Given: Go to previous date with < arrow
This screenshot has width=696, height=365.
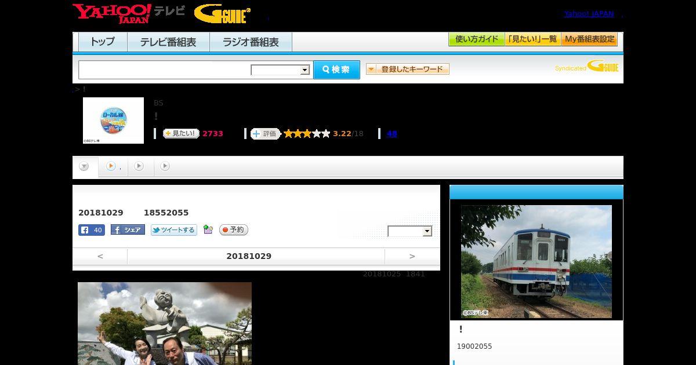Looking at the screenshot, I should coord(100,256).
